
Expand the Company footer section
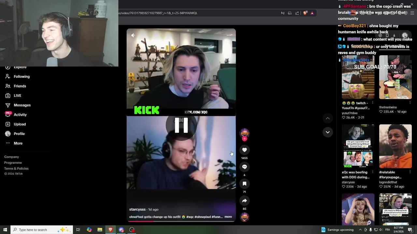point(11,157)
